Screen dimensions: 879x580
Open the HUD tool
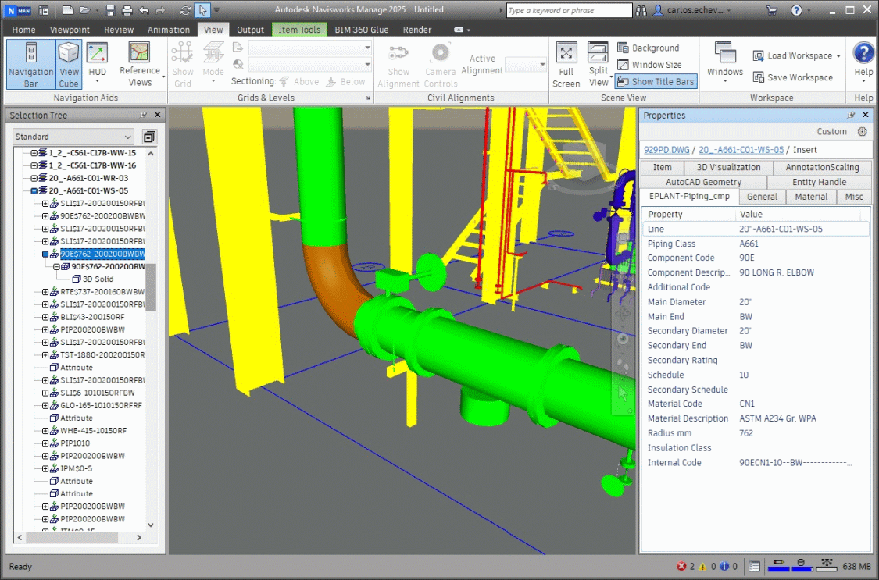(x=97, y=62)
